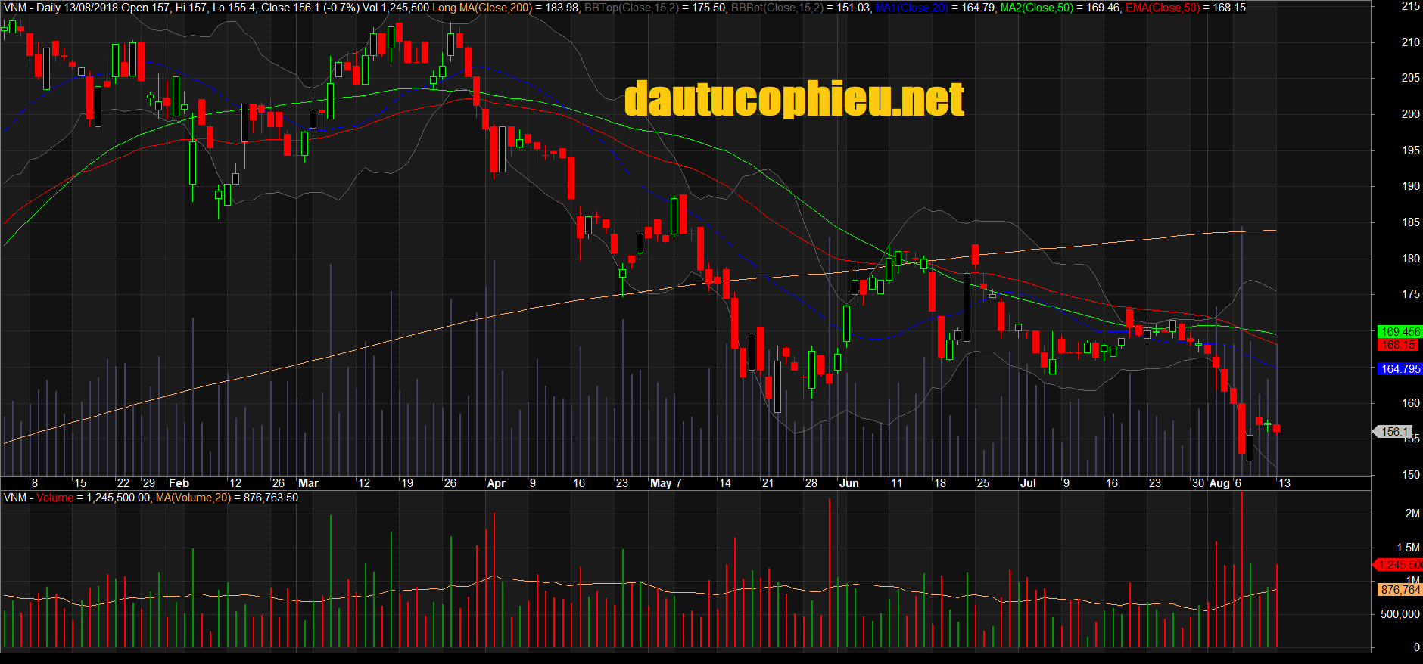This screenshot has height=664, width=1423.
Task: Click the 160 price axis label
Action: pyautogui.click(x=1411, y=403)
